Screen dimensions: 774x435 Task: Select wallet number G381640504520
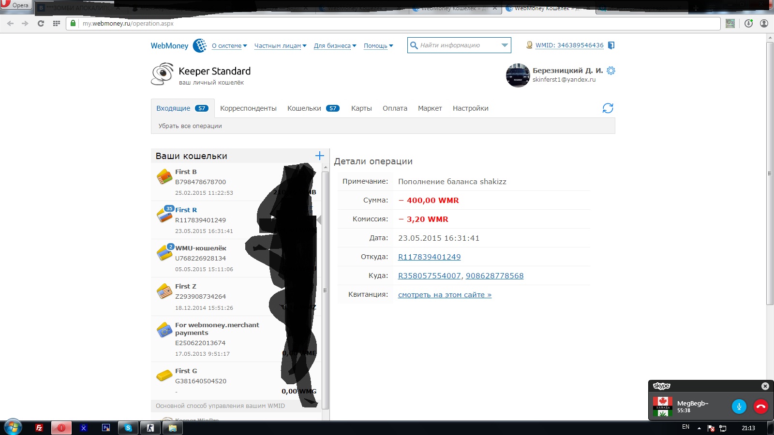(x=201, y=381)
